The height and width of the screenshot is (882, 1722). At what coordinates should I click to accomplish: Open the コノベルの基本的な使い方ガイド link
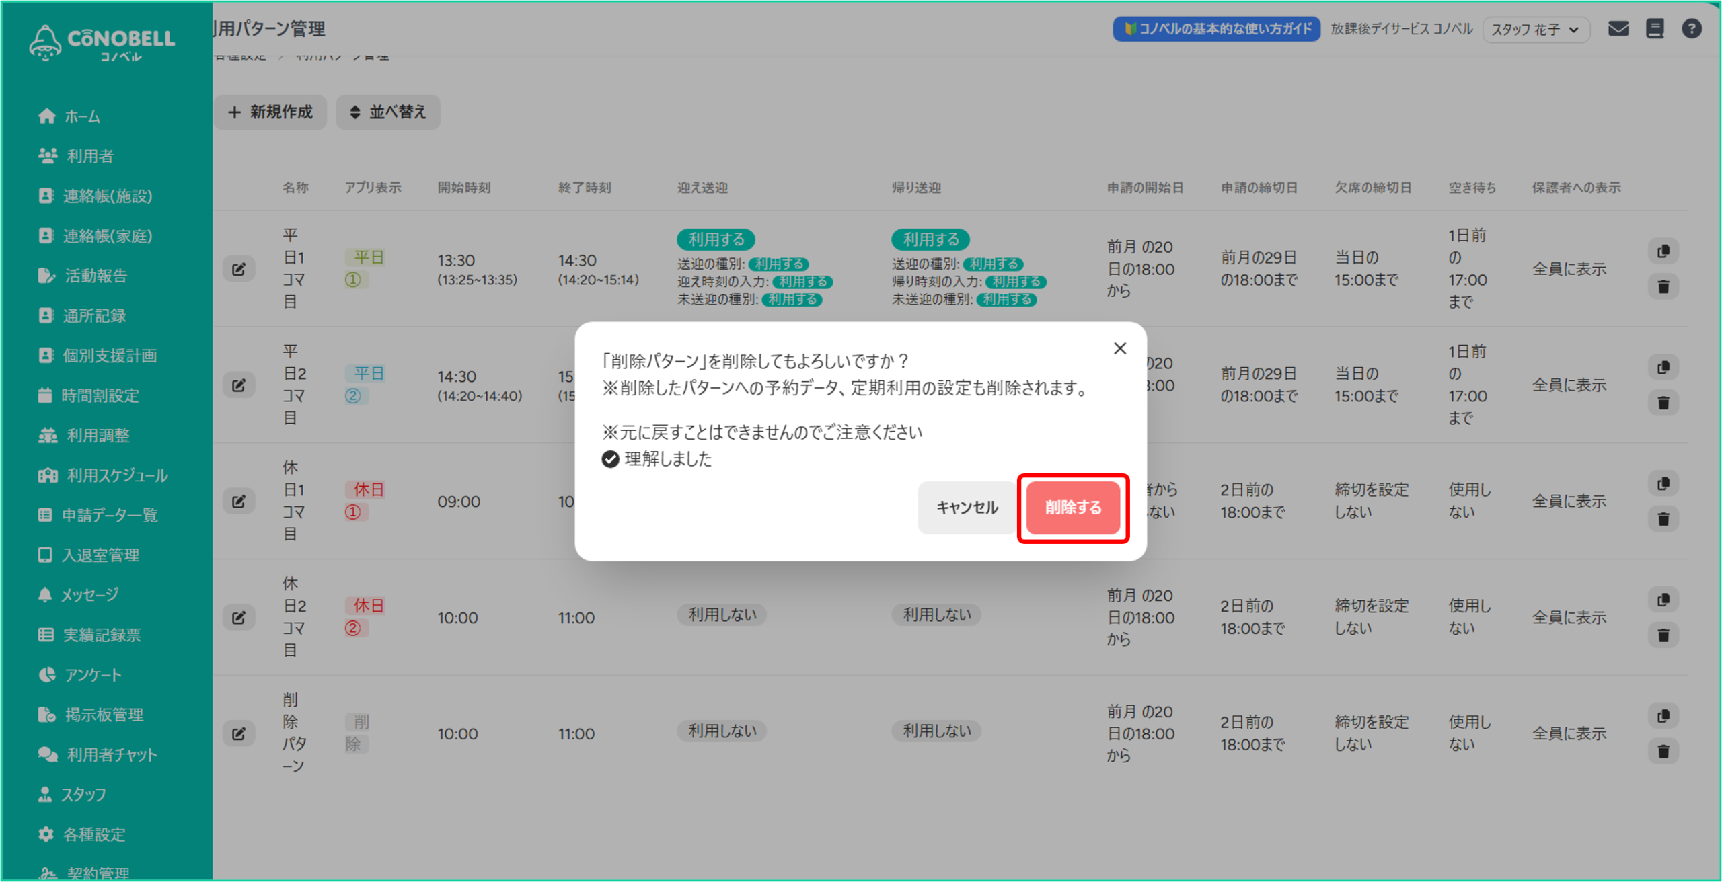[1216, 29]
